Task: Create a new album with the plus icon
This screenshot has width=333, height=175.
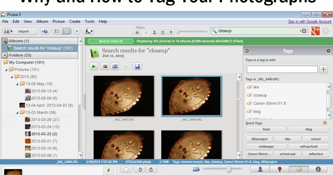Action: tap(45, 31)
